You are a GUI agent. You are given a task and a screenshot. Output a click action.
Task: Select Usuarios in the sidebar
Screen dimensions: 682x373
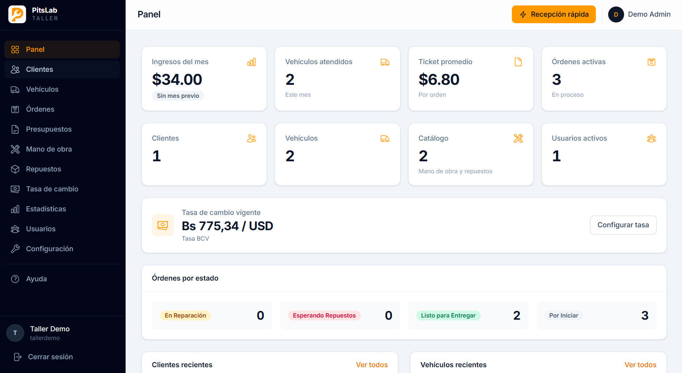[x=62, y=229]
